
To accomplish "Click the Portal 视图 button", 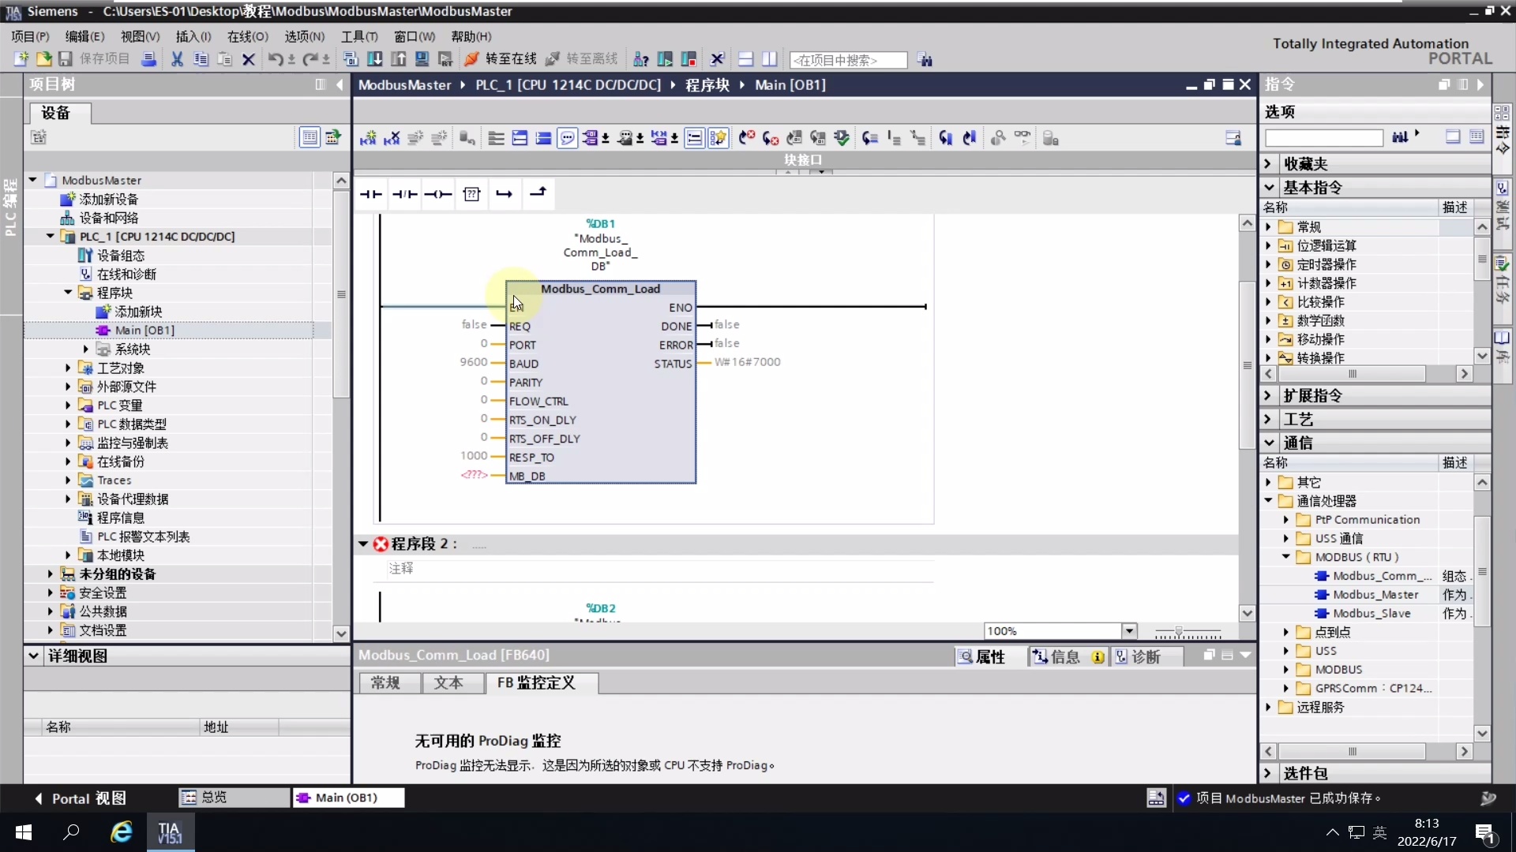I will pos(87,798).
